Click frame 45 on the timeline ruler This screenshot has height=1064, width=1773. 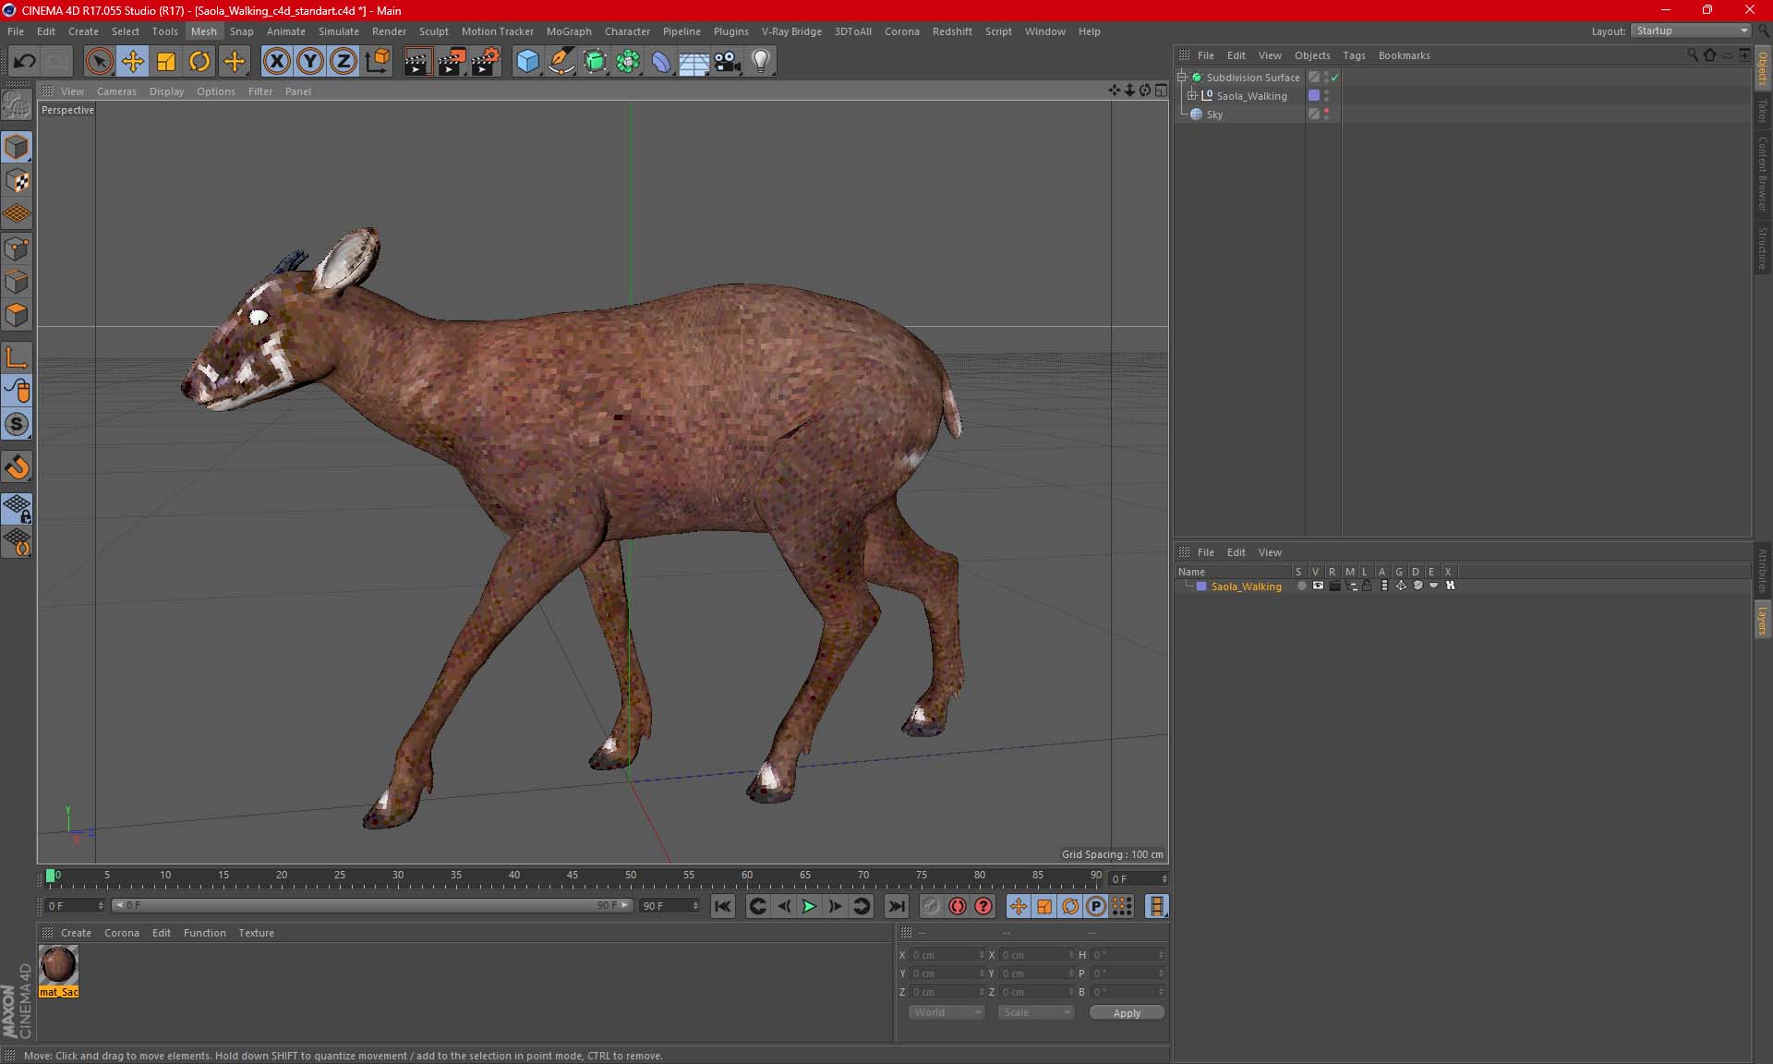coord(573,876)
